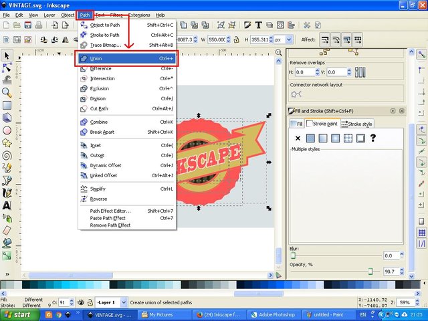Pick a bright blue palette swatch

click(x=280, y=285)
